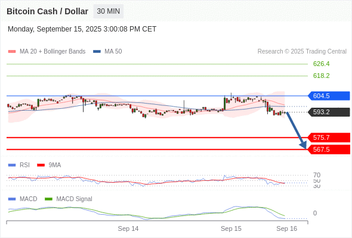Click the 30 MIN timeframe badge
The image size is (352, 238).
[x=108, y=11]
